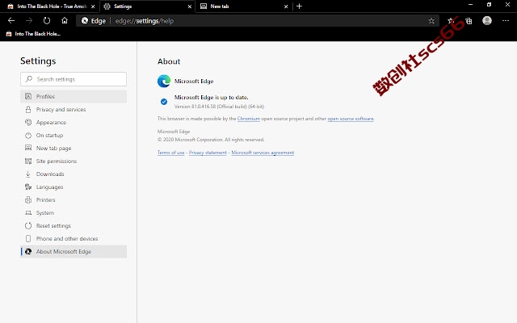Open the home page icon

tap(65, 21)
